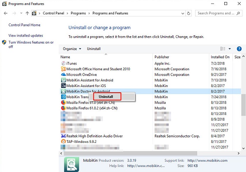Click the Forward navigation arrow

[14, 13]
